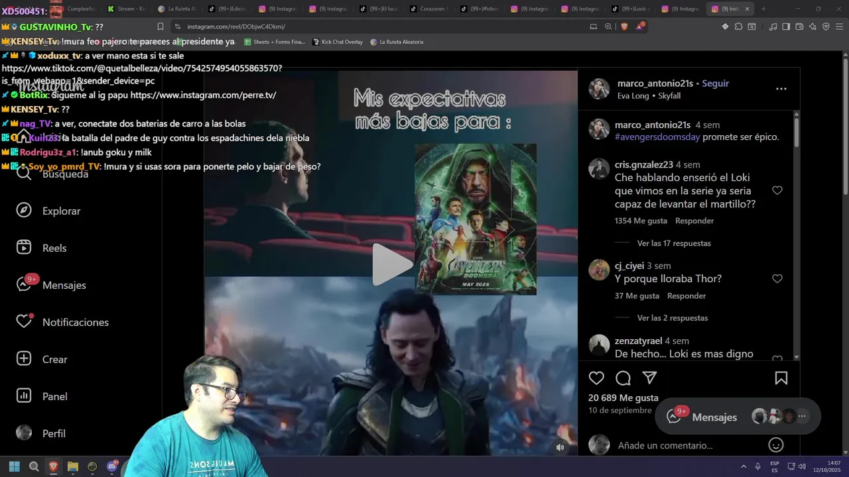This screenshot has width=849, height=477.
Task: Expand Ver las 2 respuestas
Action: [x=672, y=318]
